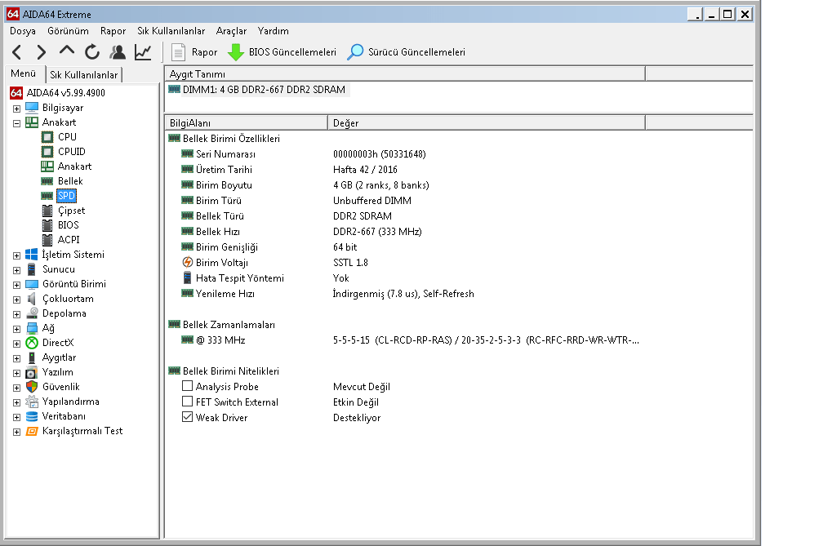The image size is (823, 546).
Task: Select the Anakart child item icon
Action: [x=47, y=166]
